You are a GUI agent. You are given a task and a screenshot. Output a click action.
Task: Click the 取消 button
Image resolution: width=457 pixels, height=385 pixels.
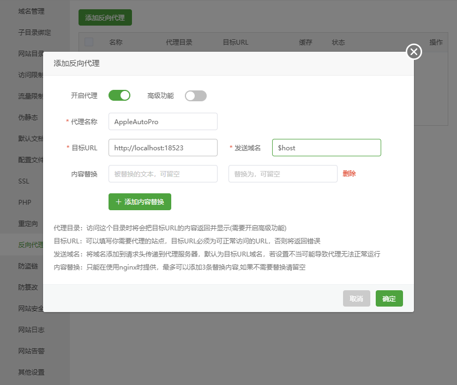point(357,298)
